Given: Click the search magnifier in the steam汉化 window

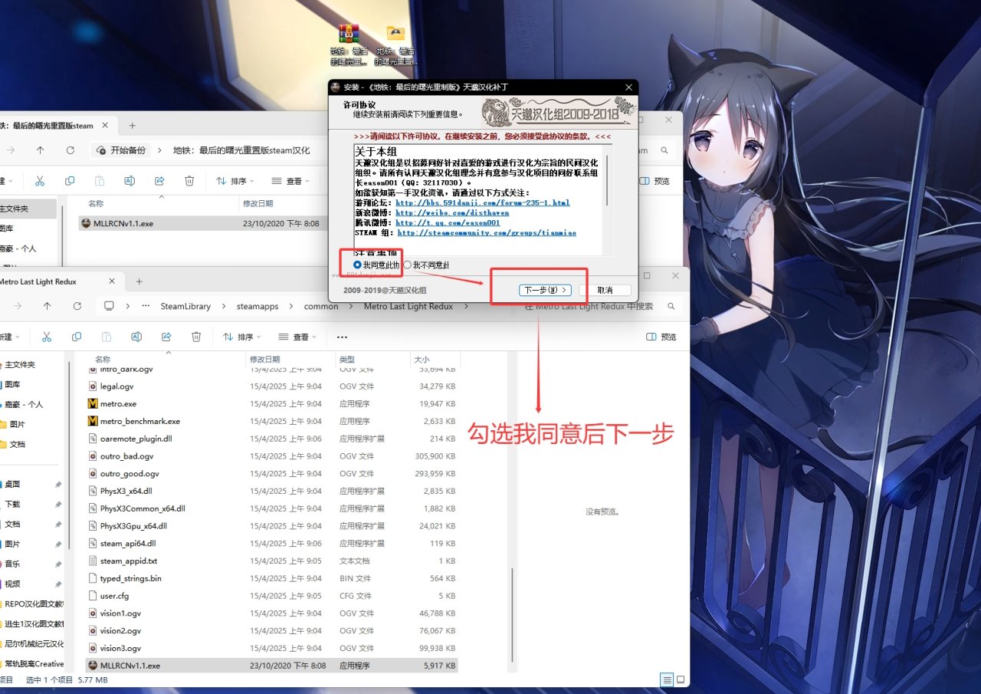Looking at the screenshot, I should [664, 151].
